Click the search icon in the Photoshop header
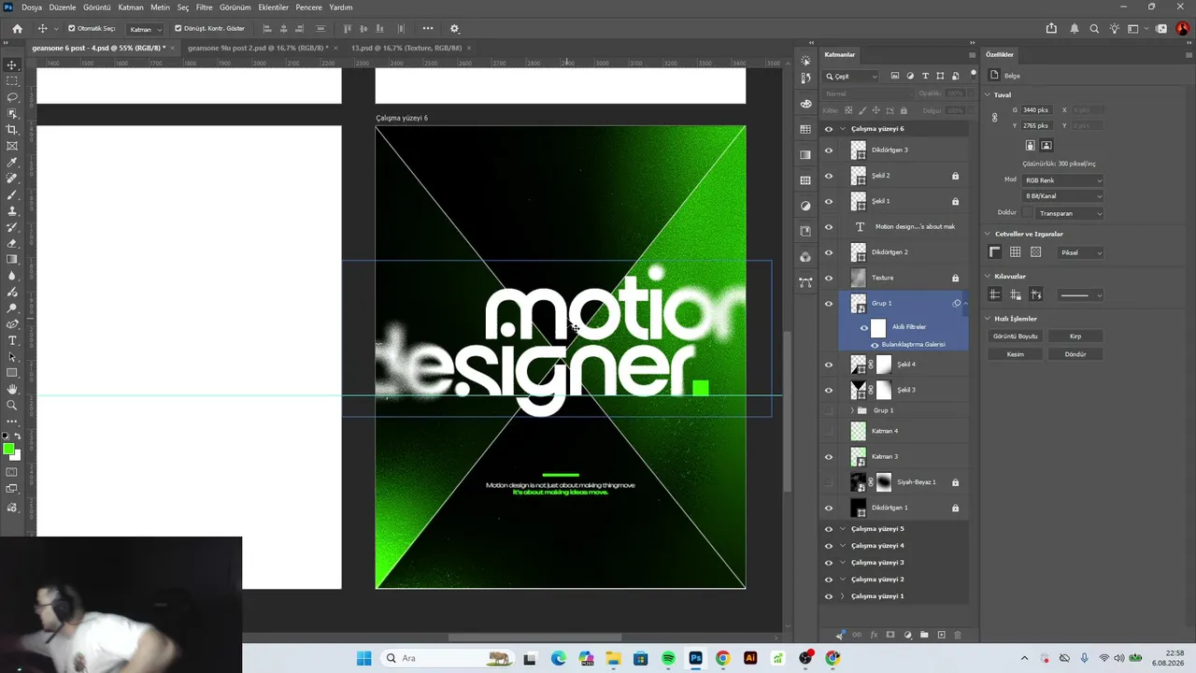Viewport: 1196px width, 673px height. click(x=1094, y=29)
